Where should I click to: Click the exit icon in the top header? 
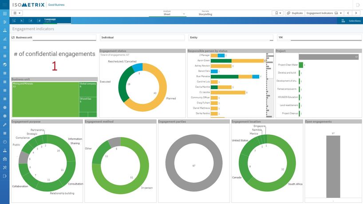coord(358,5)
